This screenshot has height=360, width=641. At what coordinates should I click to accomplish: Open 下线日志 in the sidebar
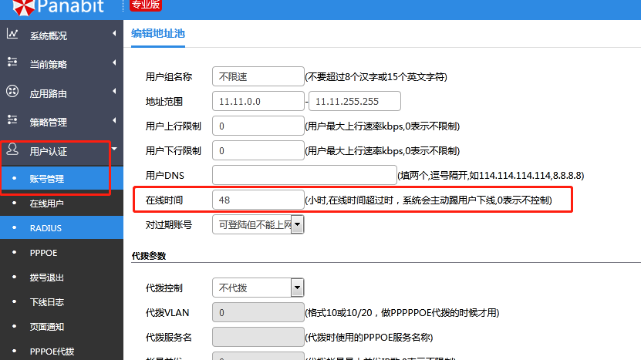click(46, 302)
